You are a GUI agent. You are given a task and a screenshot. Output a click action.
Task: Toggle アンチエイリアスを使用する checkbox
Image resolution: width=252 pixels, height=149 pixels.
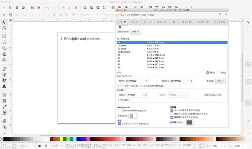[120, 123]
